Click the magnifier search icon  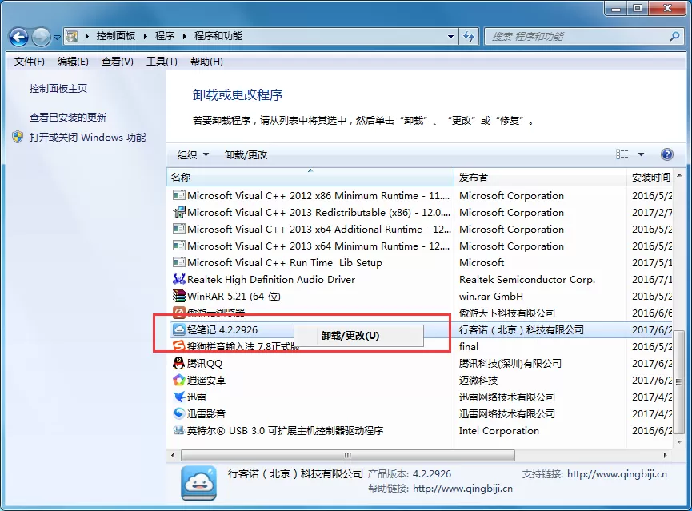tap(674, 36)
